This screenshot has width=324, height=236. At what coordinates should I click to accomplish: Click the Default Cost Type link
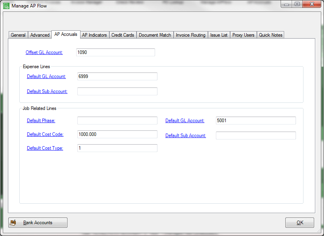click(45, 148)
